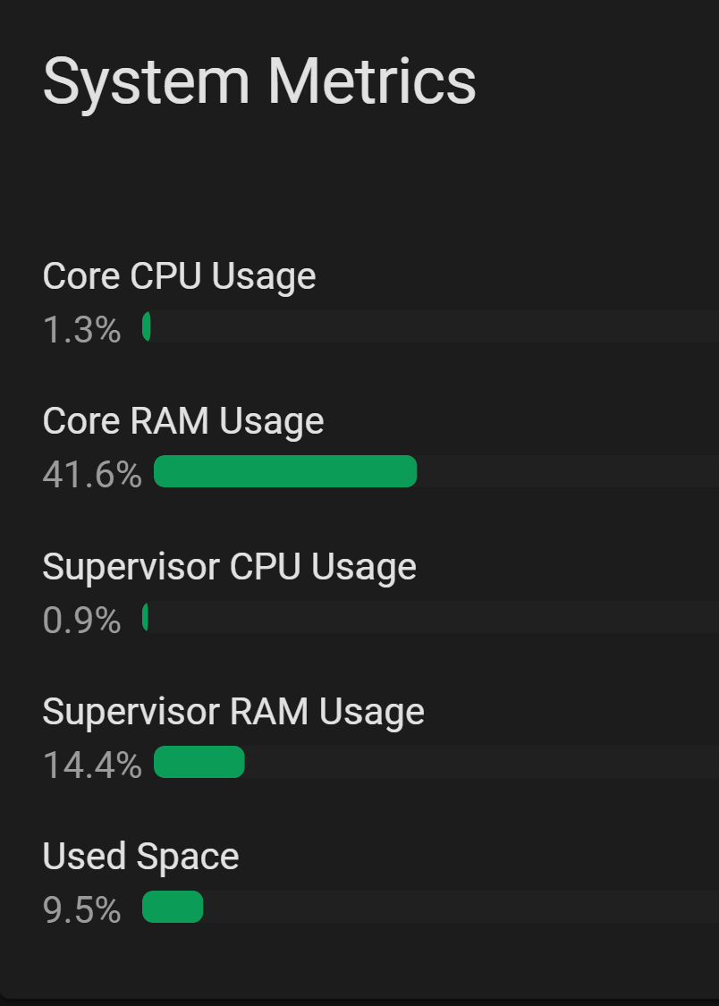Click the 41.6% value text
The width and height of the screenshot is (719, 1006).
click(x=93, y=475)
